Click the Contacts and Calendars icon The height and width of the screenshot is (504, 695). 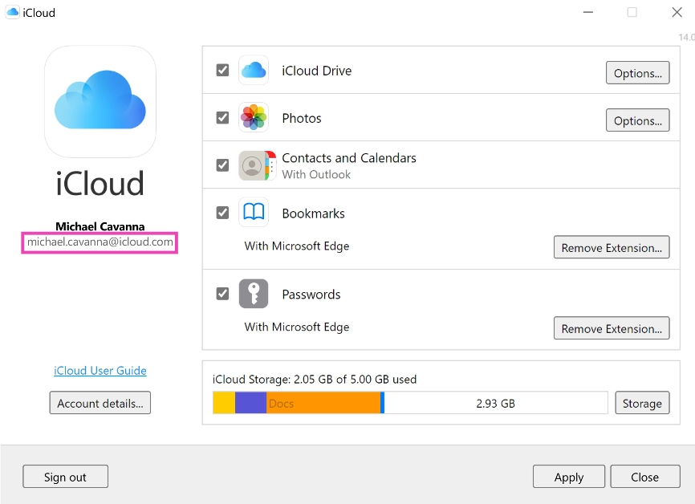click(257, 165)
